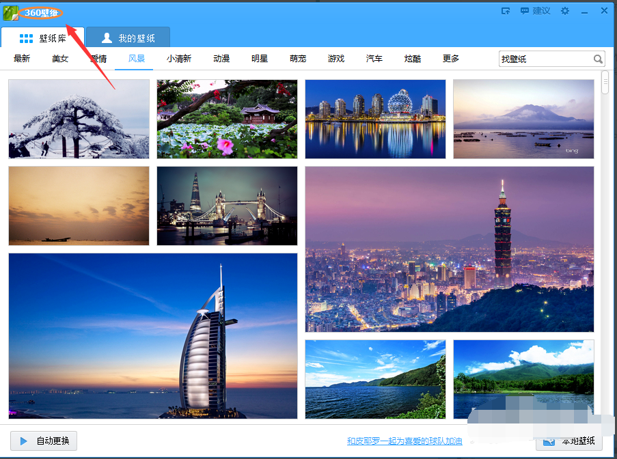Pick the London Tower Bridge night thumbnail
The image size is (617, 459).
(x=227, y=206)
